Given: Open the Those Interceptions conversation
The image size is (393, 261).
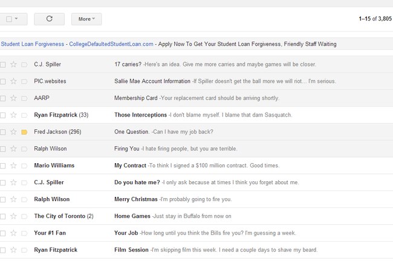Looking at the screenshot, I should [x=197, y=115].
